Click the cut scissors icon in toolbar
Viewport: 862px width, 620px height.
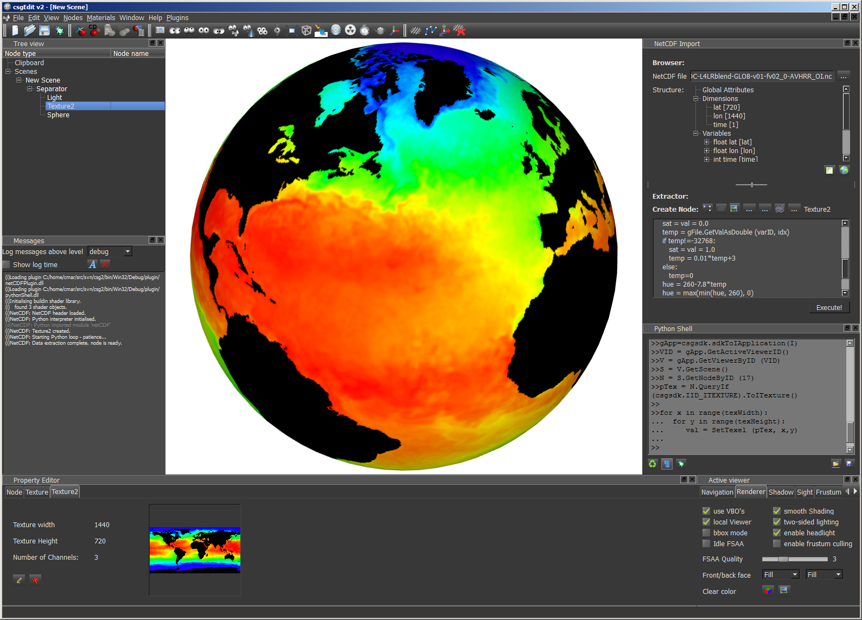(81, 30)
